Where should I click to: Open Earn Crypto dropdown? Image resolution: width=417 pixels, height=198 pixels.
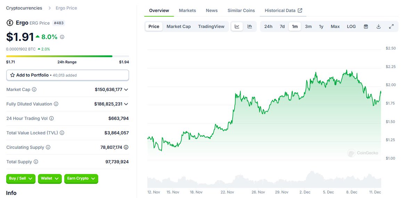click(81, 179)
